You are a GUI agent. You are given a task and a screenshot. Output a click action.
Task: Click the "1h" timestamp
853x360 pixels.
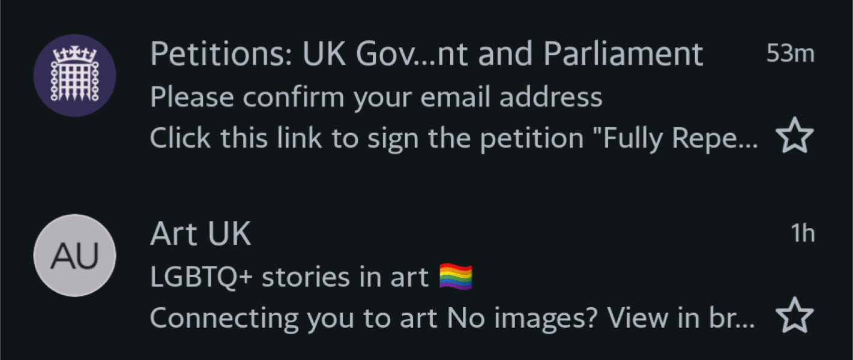[803, 234]
